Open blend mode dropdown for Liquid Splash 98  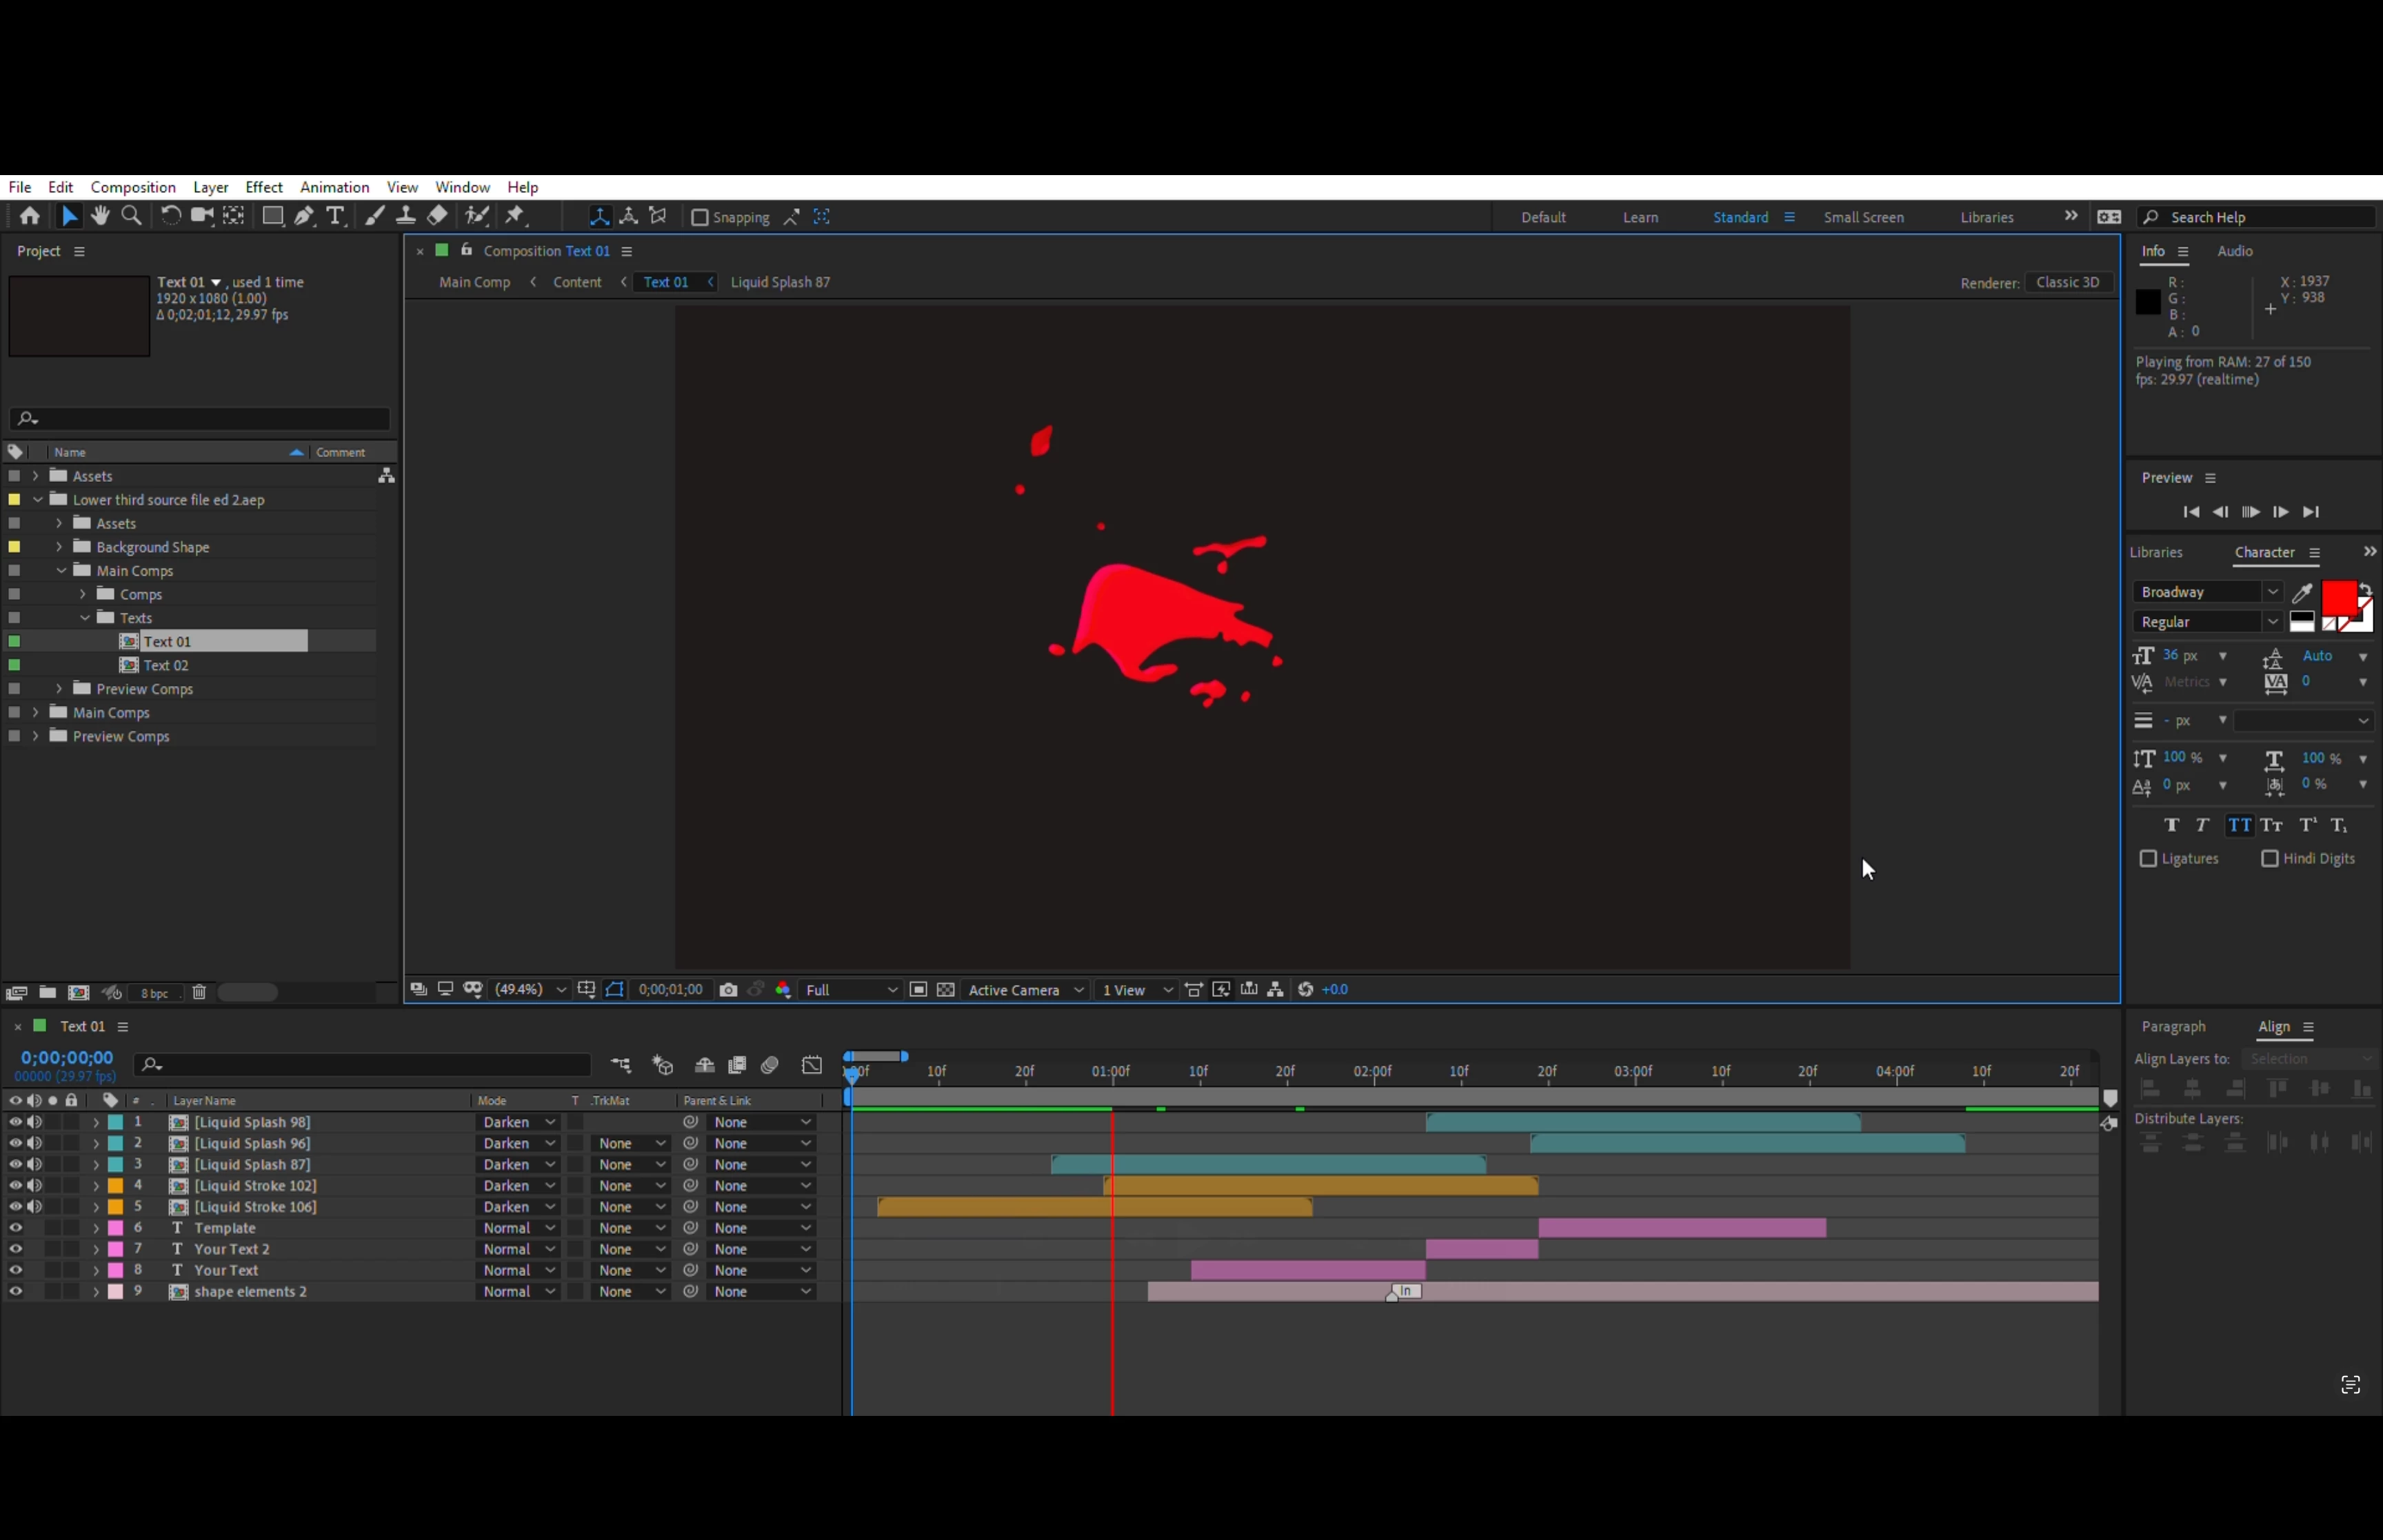(517, 1122)
